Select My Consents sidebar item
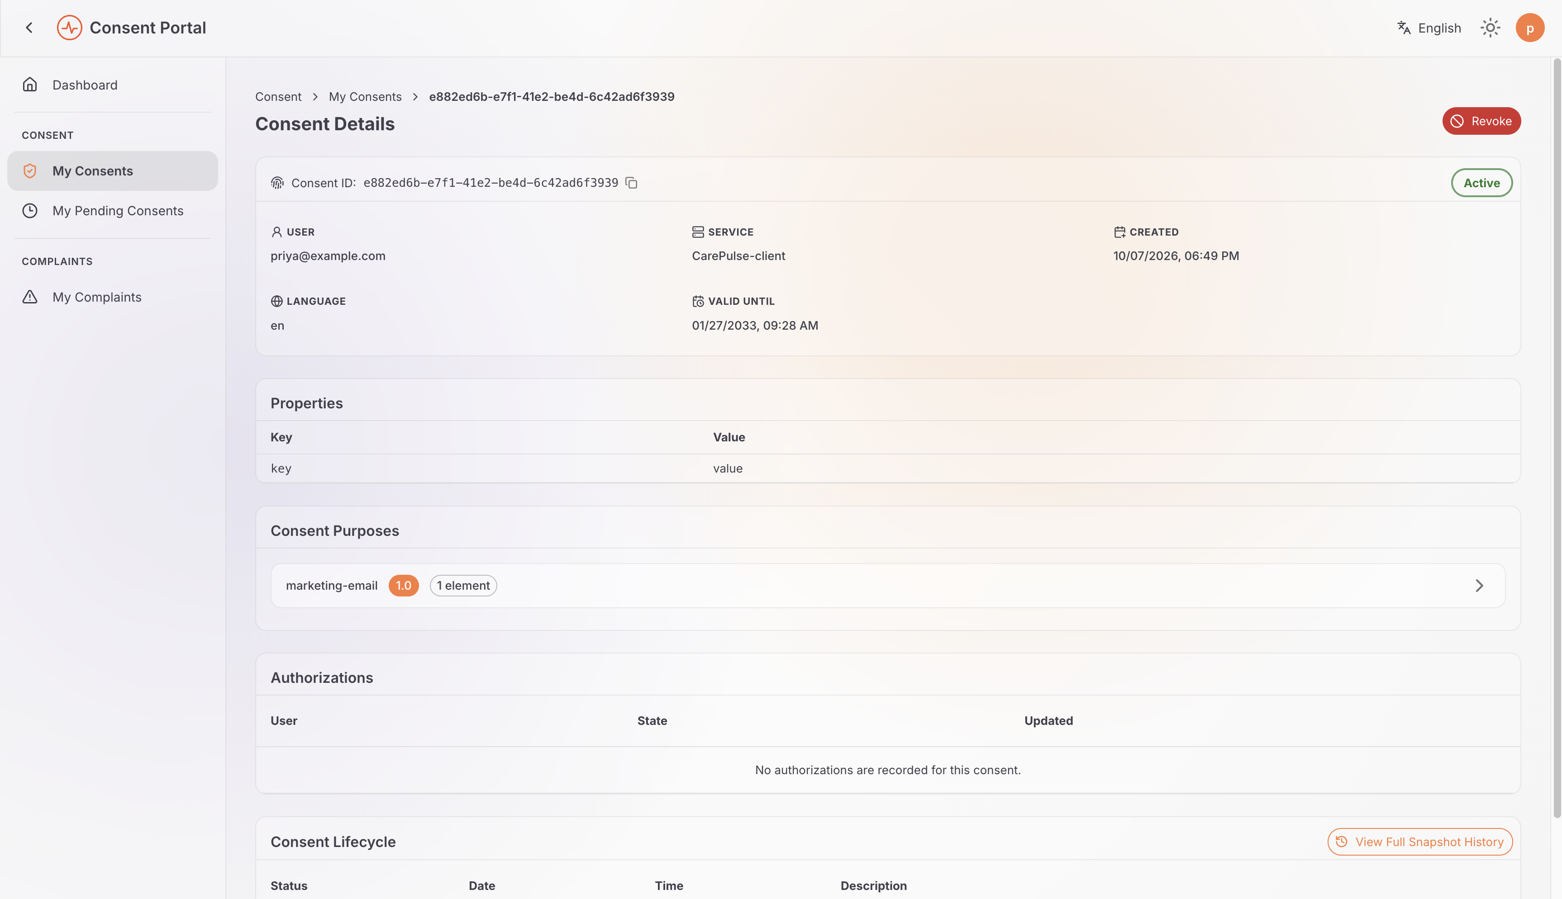This screenshot has width=1562, height=899. pyautogui.click(x=112, y=171)
